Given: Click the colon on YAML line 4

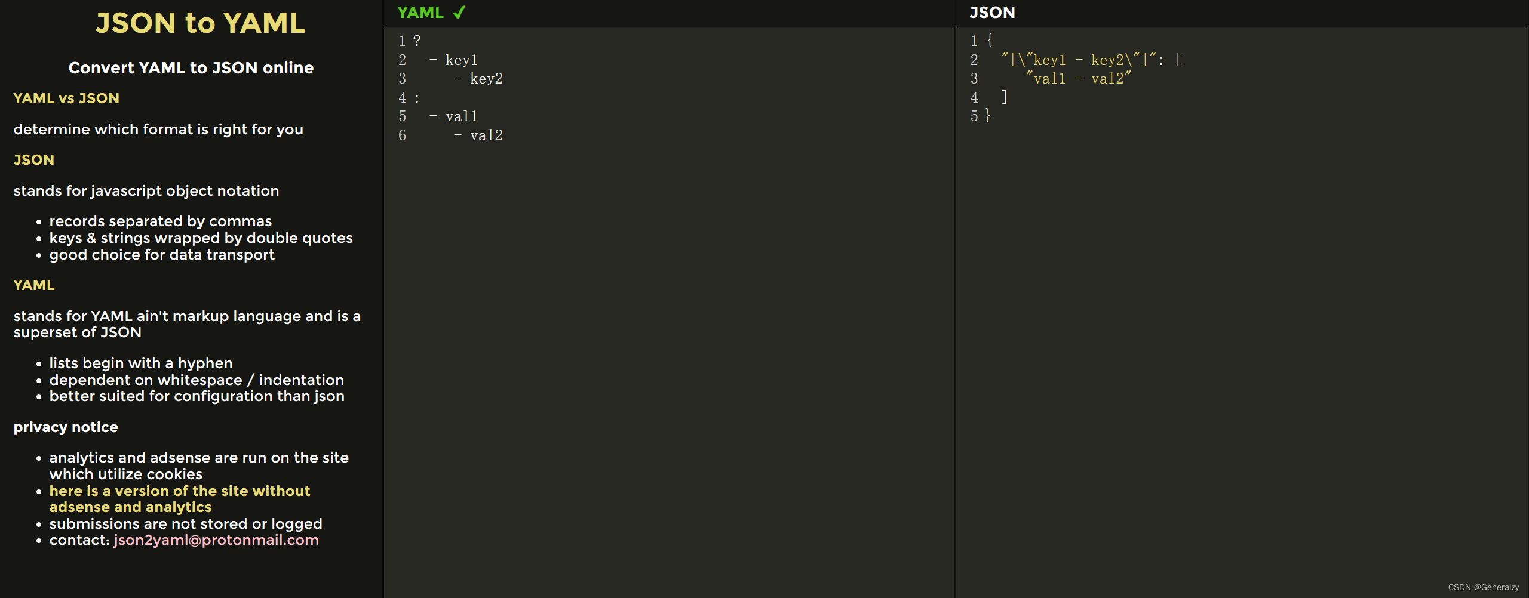Looking at the screenshot, I should coord(417,98).
